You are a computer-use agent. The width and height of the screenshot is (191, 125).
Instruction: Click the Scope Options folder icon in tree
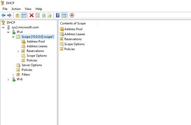(23, 56)
